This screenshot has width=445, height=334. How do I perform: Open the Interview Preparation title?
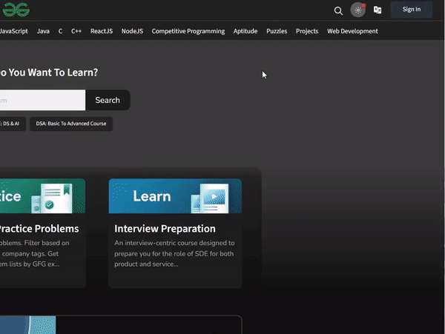[165, 229]
